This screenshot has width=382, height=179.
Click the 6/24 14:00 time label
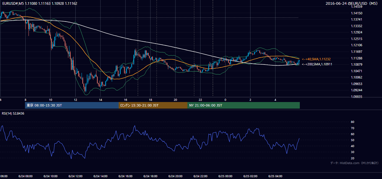tap(100, 176)
